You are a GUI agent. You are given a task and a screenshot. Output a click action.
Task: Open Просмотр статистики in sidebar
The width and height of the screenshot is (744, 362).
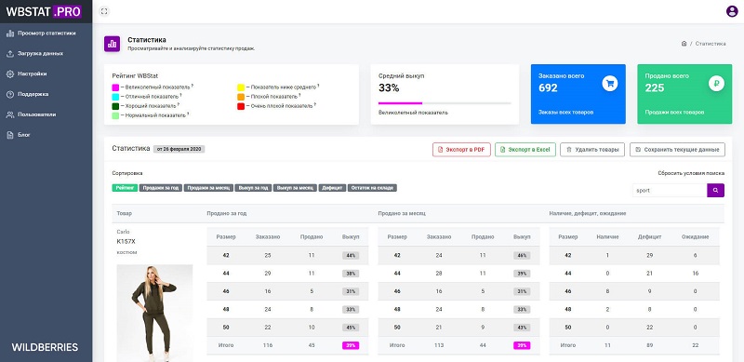(x=46, y=34)
